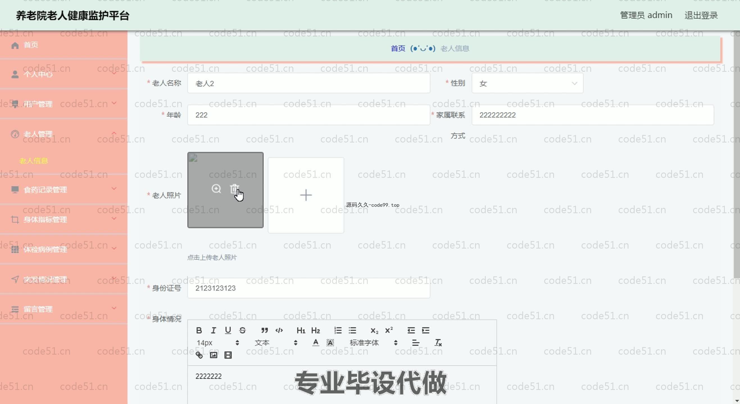Insert a hyperlink in editor
The width and height of the screenshot is (740, 404).
199,355
